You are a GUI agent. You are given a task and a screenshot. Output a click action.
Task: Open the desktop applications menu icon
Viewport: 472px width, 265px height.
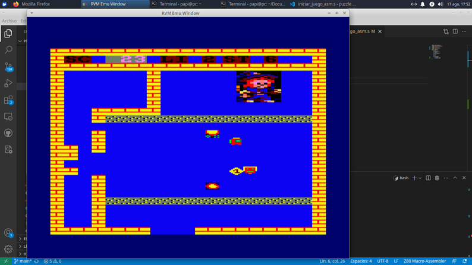4,4
